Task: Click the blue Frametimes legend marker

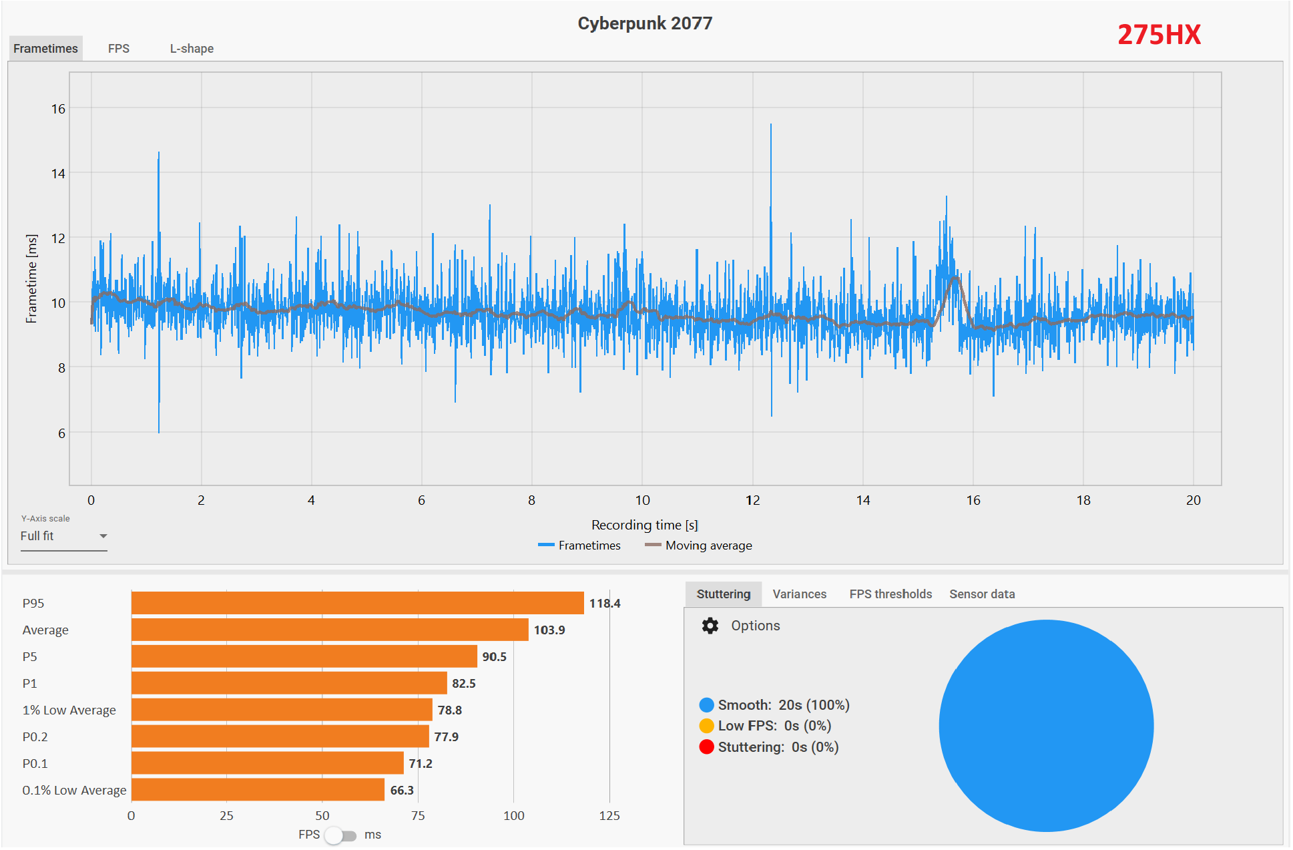Action: [x=546, y=546]
